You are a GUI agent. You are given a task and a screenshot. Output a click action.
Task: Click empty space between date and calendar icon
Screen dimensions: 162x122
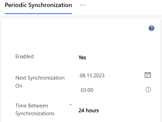[124, 75]
